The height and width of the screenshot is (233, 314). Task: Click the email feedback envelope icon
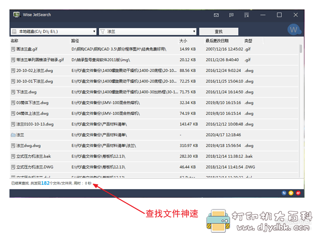point(216,15)
